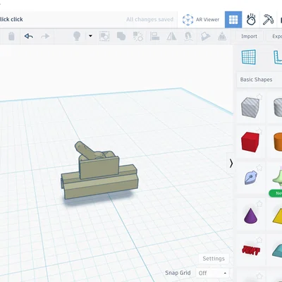Screen dimensions: 282x282
Task: Open the Basic Shapes category dropdown
Action: coord(259,80)
